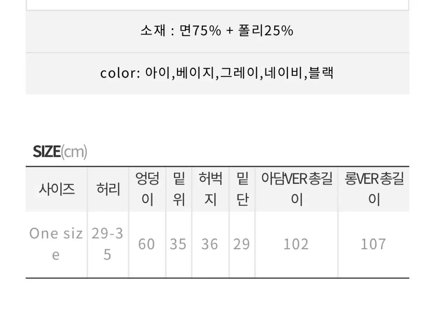Viewport: 435px width, 320px height.
Task: Click the SIZE(cm) heading
Action: pos(60,152)
